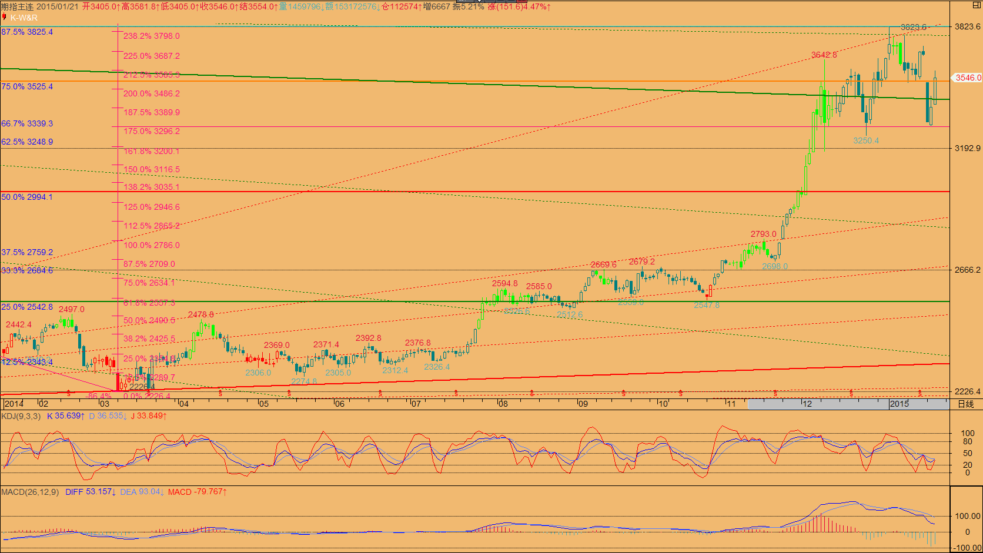
Task: Click the settlement price 结3554.0
Action: point(259,6)
